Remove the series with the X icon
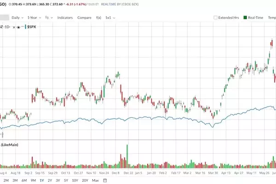276x184 pixels. (x=14, y=27)
